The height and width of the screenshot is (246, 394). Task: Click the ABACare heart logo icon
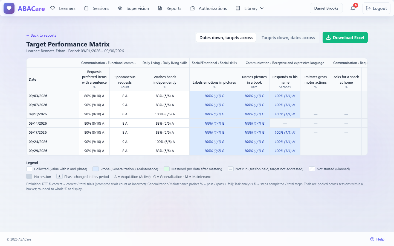[9, 8]
